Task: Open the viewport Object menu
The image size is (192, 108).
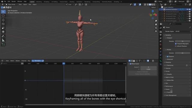Action: 34,4
